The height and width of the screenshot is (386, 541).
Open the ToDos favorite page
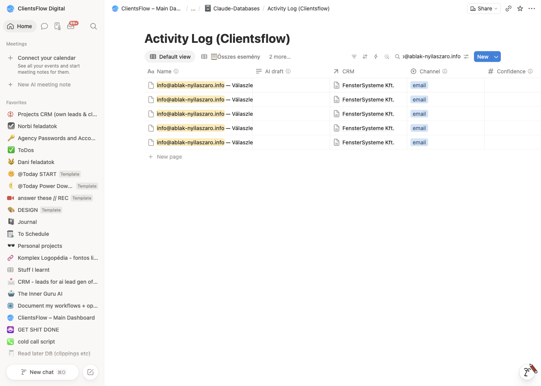click(52, 150)
